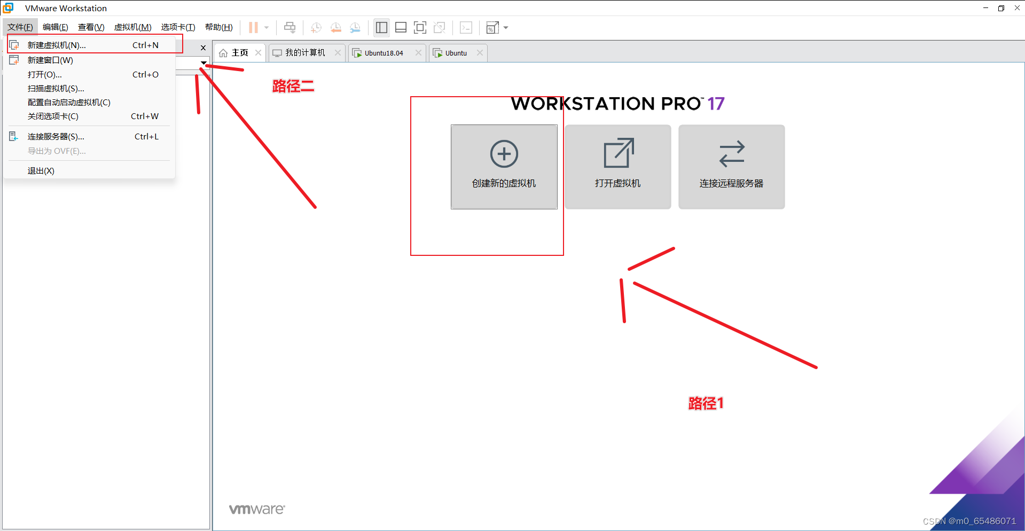This screenshot has height=531, width=1025.
Task: Select the 打开虚拟机 tile
Action: point(617,167)
